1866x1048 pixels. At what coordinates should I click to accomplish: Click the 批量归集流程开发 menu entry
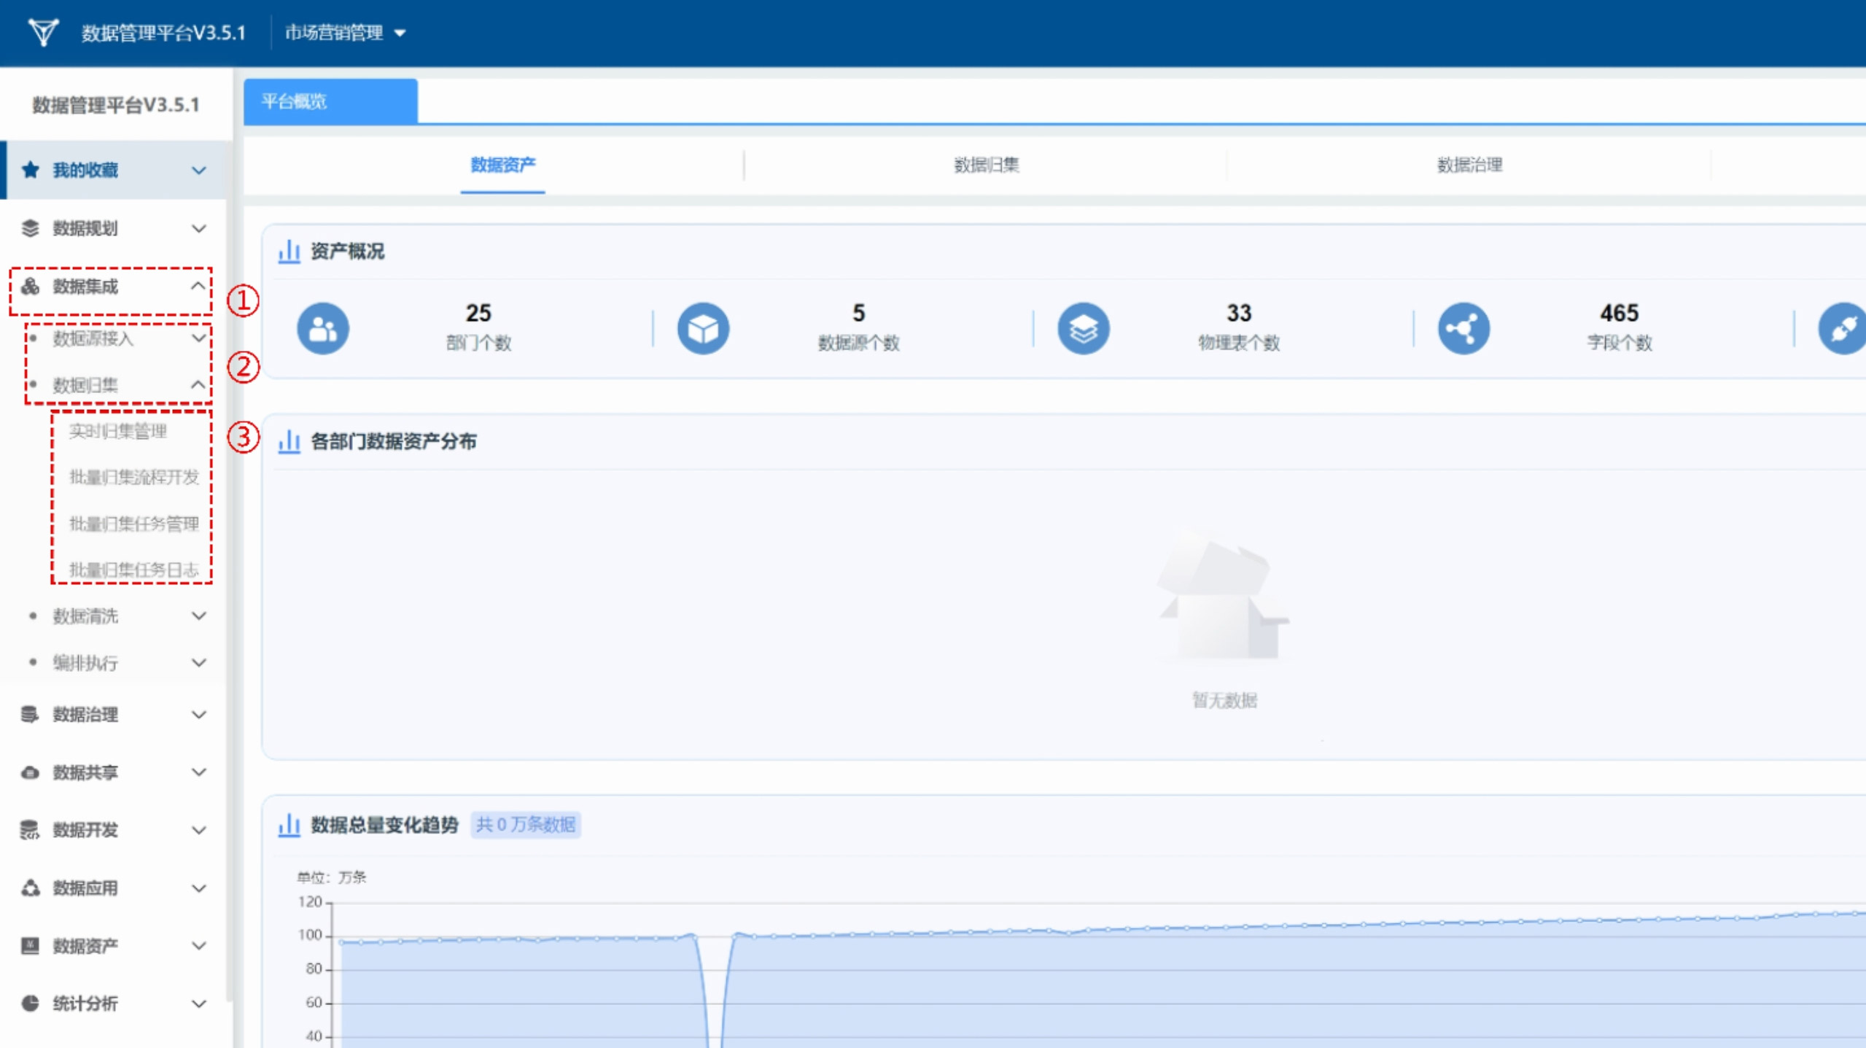click(x=133, y=477)
